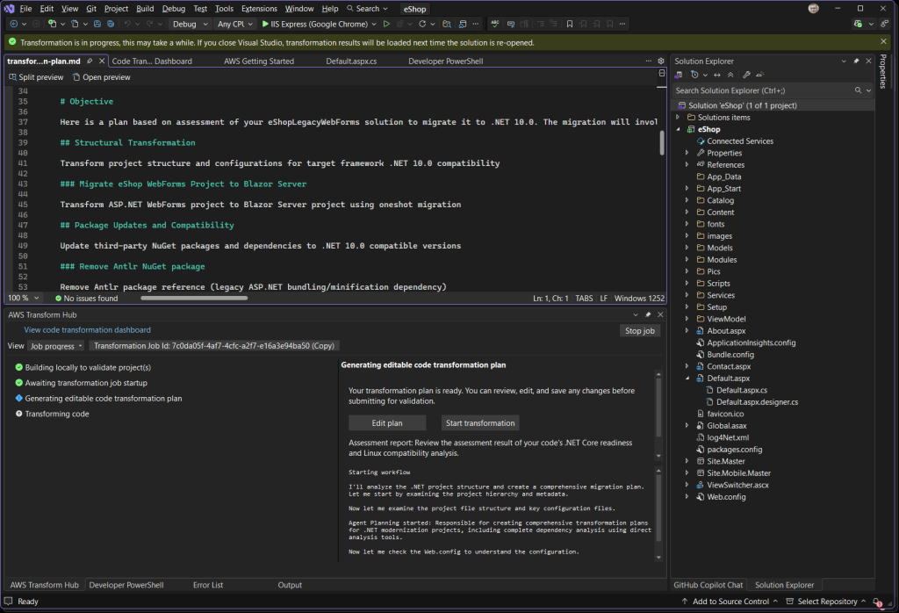
Task: Open the Any CPU platform dropdown
Action: [x=234, y=24]
